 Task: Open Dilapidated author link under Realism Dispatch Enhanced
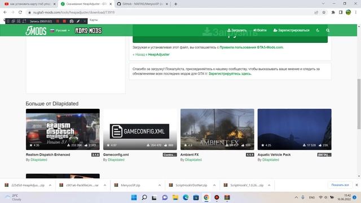39,160
